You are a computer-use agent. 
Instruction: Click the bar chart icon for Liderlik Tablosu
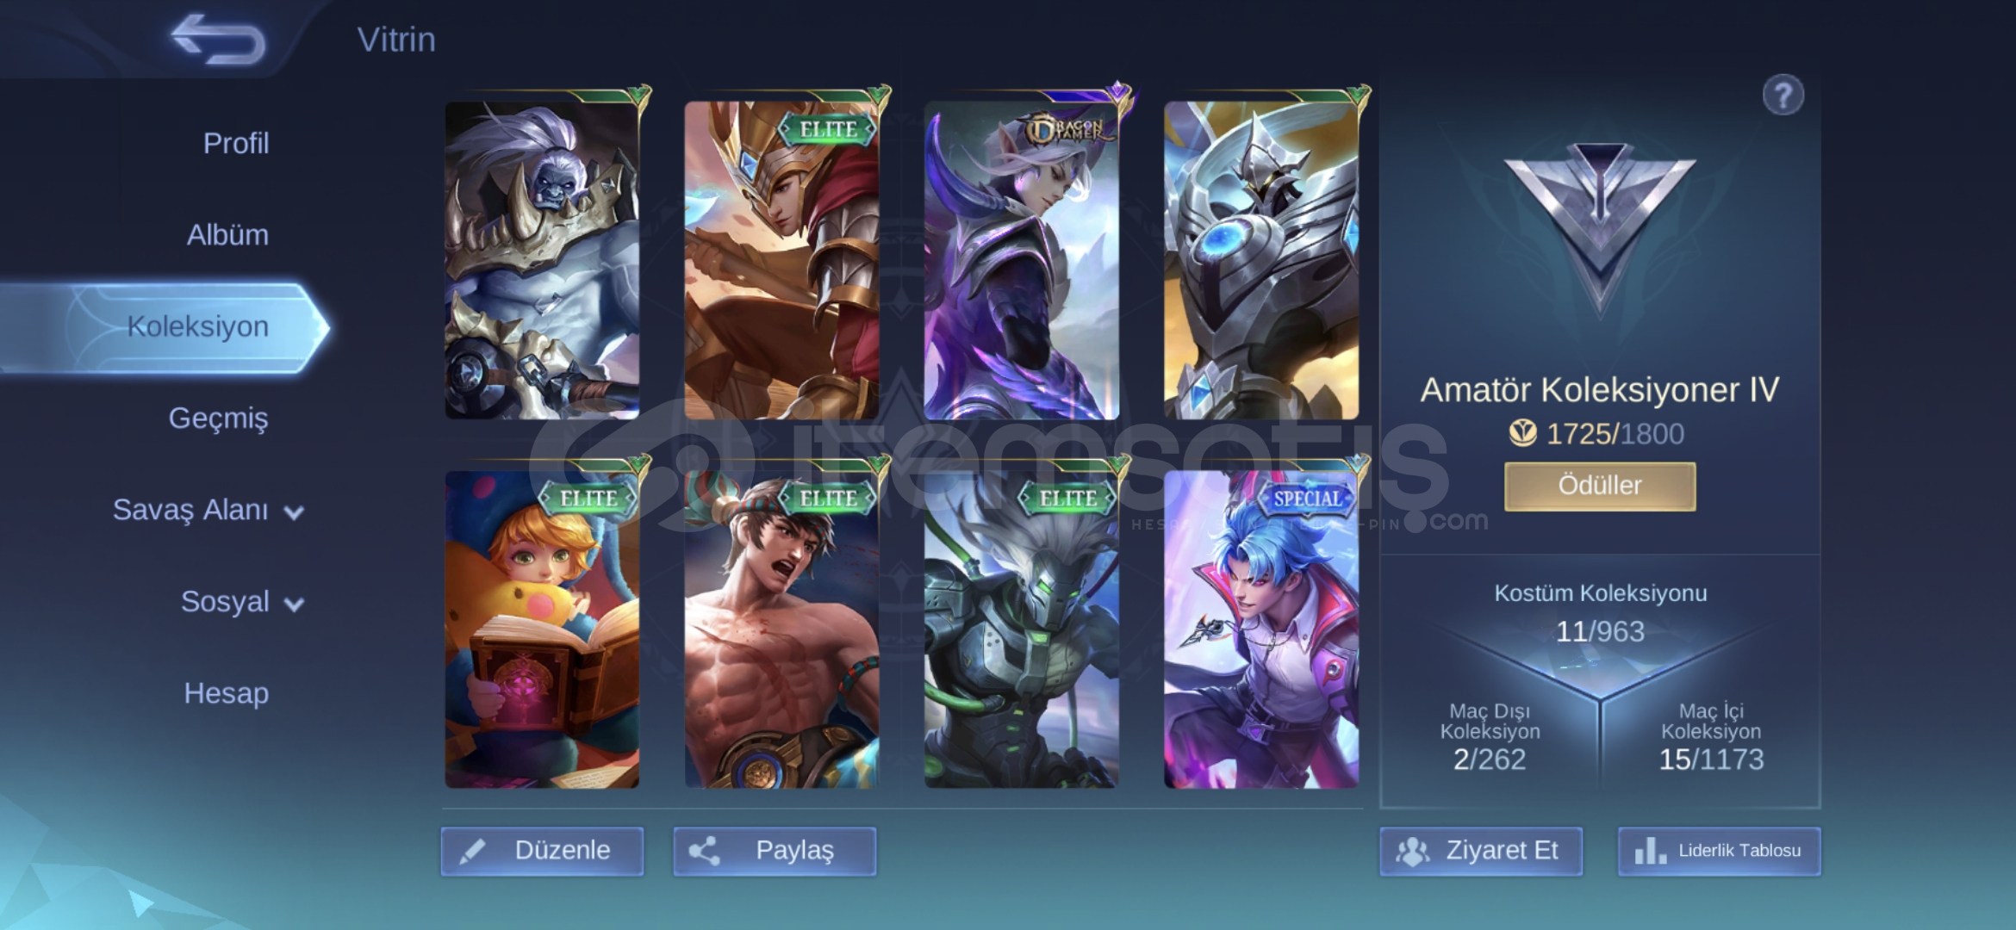coord(1650,851)
